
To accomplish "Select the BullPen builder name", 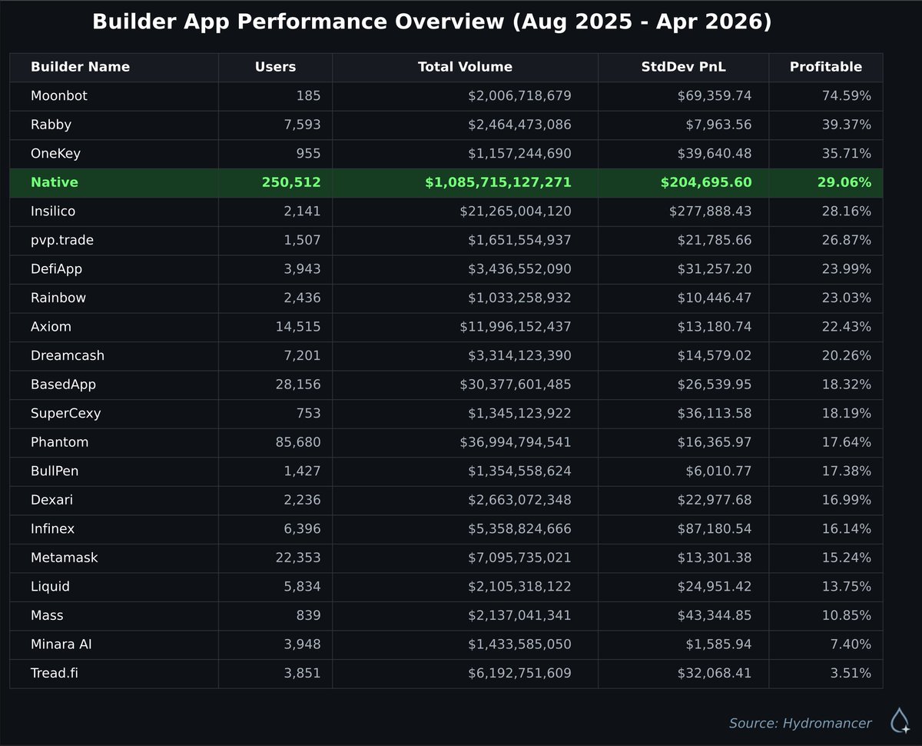I will (55, 471).
